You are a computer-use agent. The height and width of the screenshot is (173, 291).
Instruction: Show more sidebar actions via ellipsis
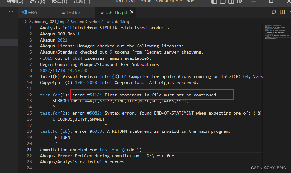[x=11, y=12]
